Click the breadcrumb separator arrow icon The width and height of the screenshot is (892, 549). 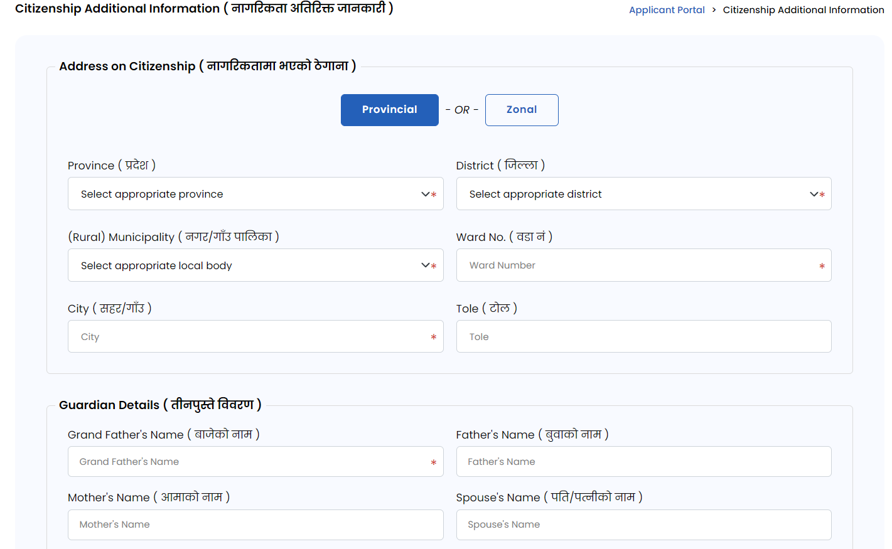point(715,10)
